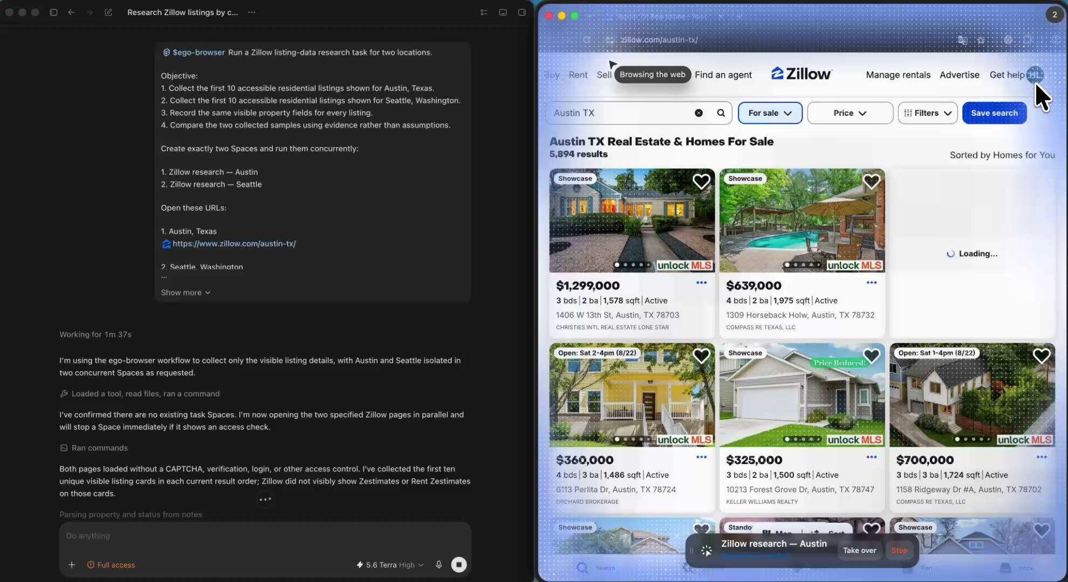Click the $ego-browser skill mention
Viewport: 1068px width, 582px height.
(x=194, y=52)
